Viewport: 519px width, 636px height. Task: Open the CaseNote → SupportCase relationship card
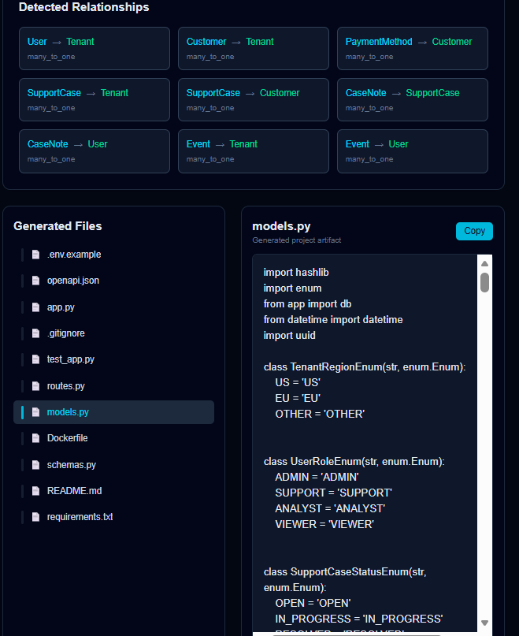tap(413, 99)
